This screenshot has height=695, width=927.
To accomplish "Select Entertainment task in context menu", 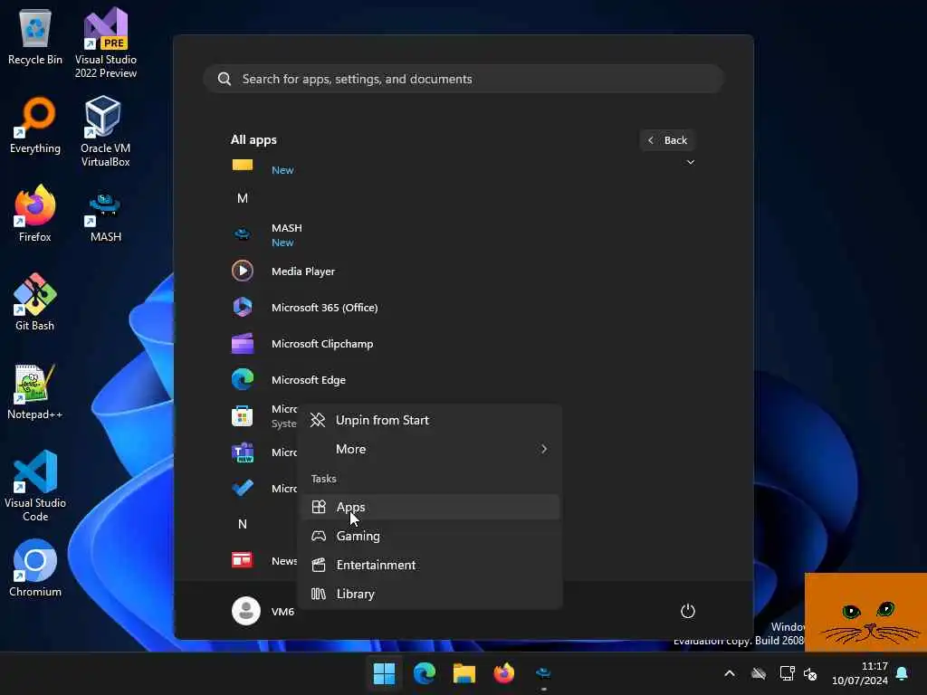I will pos(431,565).
